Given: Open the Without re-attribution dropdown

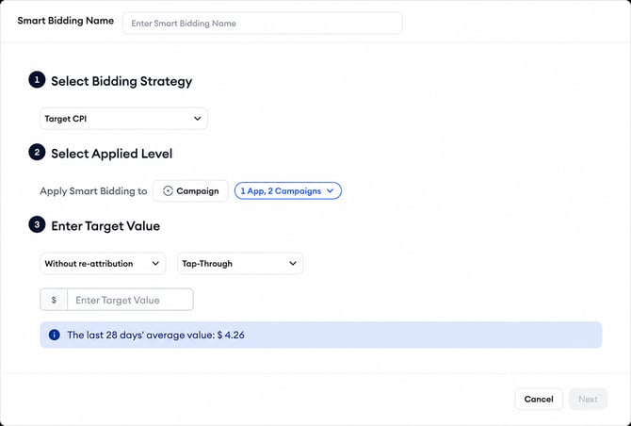Looking at the screenshot, I should tap(103, 264).
